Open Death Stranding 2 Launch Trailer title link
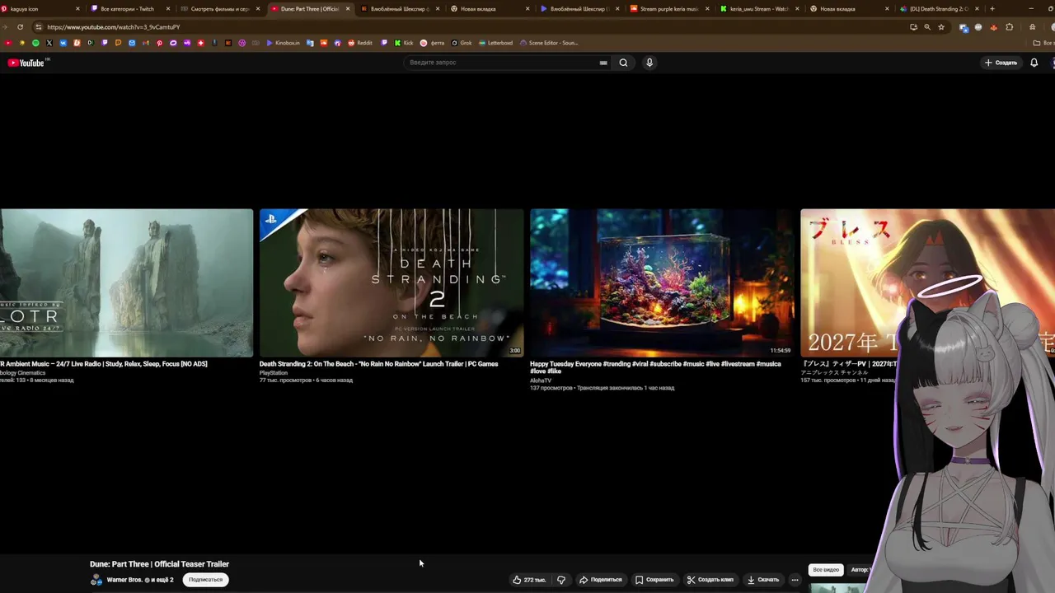Screen dimensions: 1055x593 pyautogui.click(x=378, y=364)
